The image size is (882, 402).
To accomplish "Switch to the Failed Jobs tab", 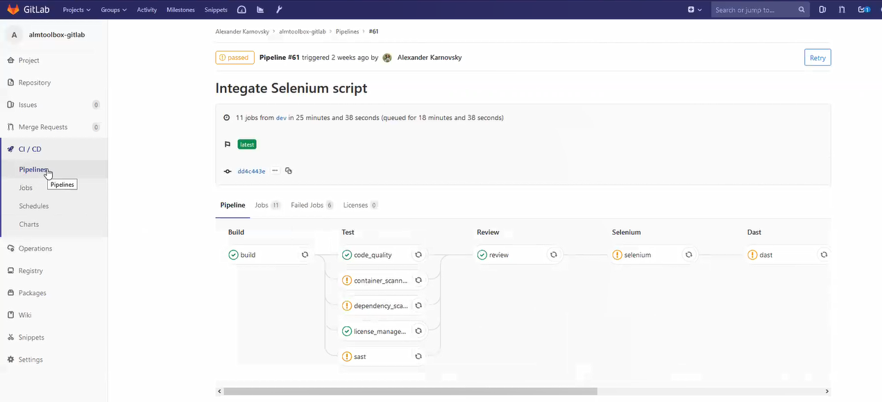I will [x=311, y=206].
